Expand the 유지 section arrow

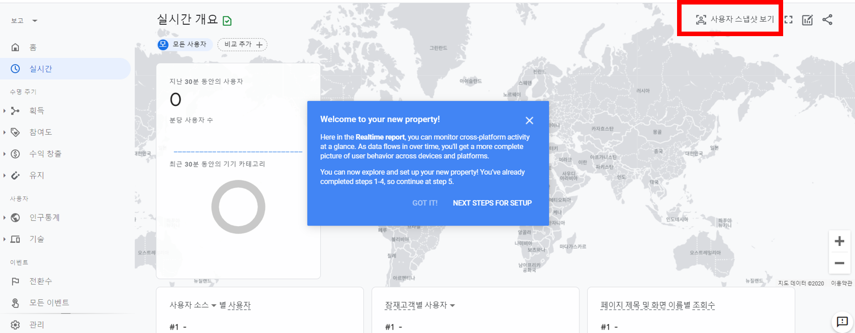coord(4,175)
